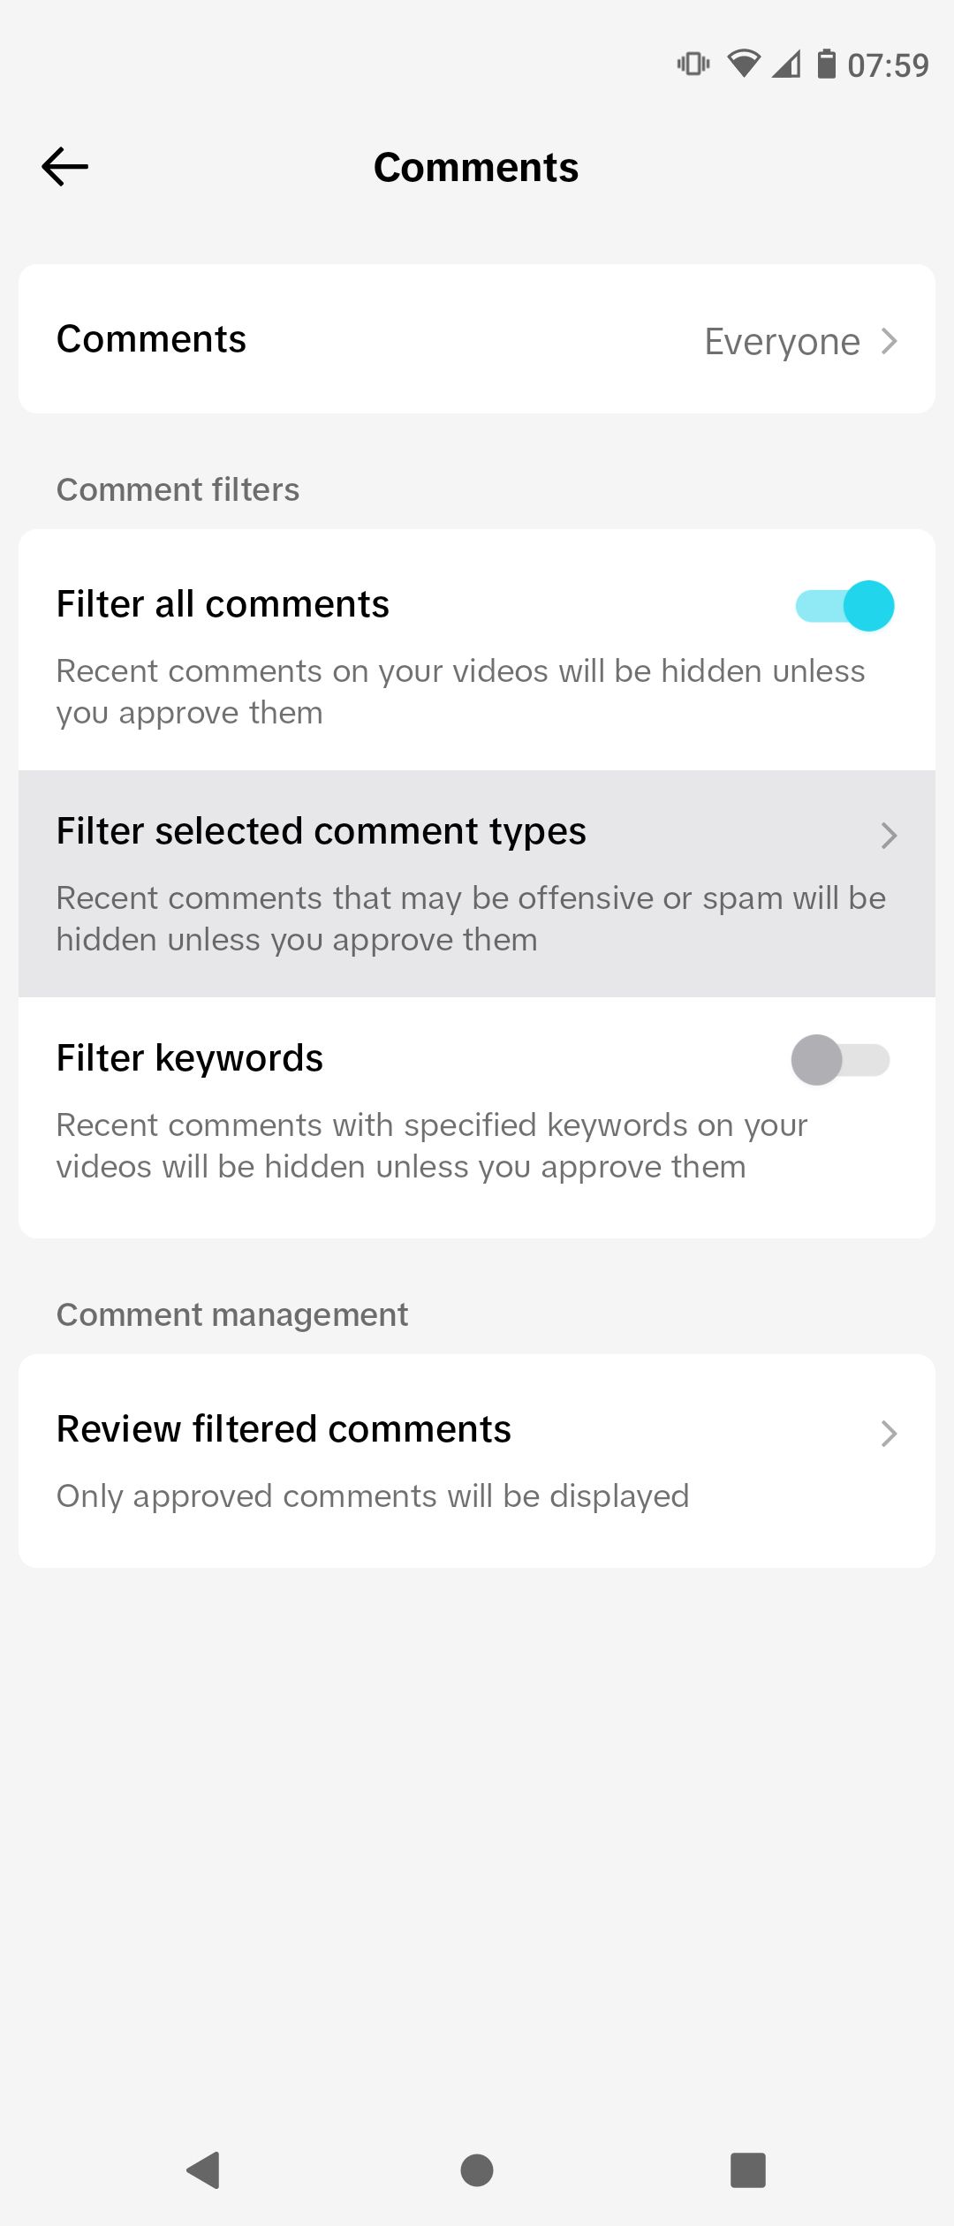Expand Filter selected comment types chevron
The height and width of the screenshot is (2226, 954).
tap(889, 836)
